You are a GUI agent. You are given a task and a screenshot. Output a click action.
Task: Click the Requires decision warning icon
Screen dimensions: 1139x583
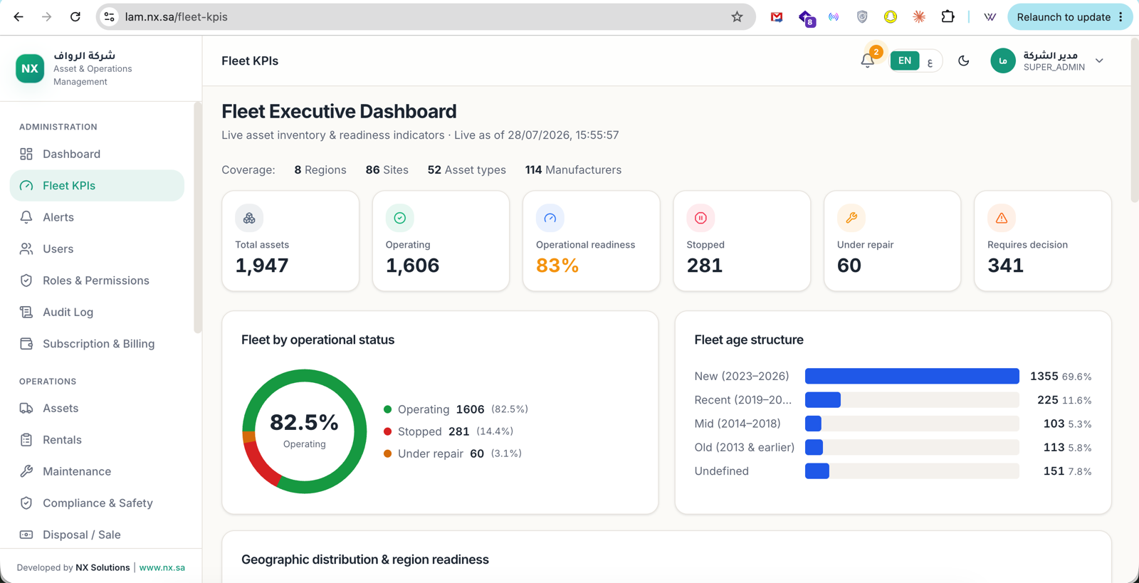pyautogui.click(x=1002, y=218)
